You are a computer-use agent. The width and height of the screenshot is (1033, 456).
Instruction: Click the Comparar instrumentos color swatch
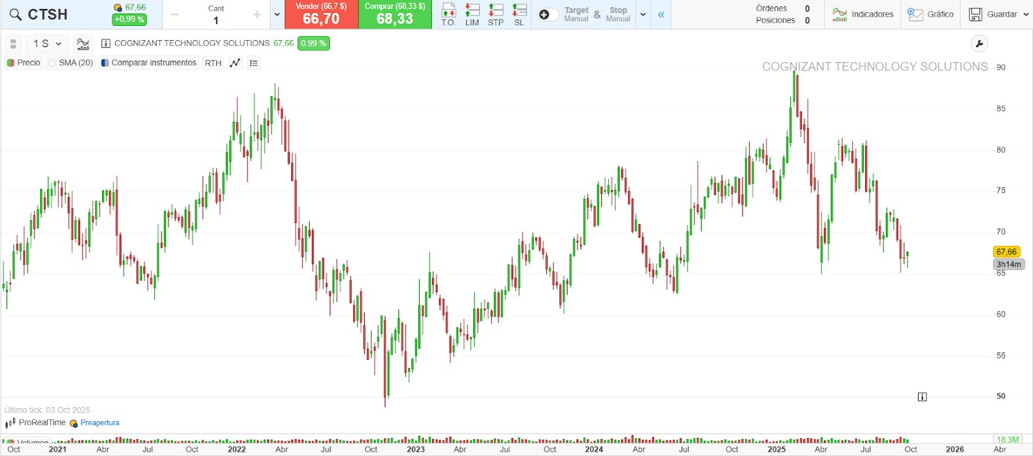(105, 63)
